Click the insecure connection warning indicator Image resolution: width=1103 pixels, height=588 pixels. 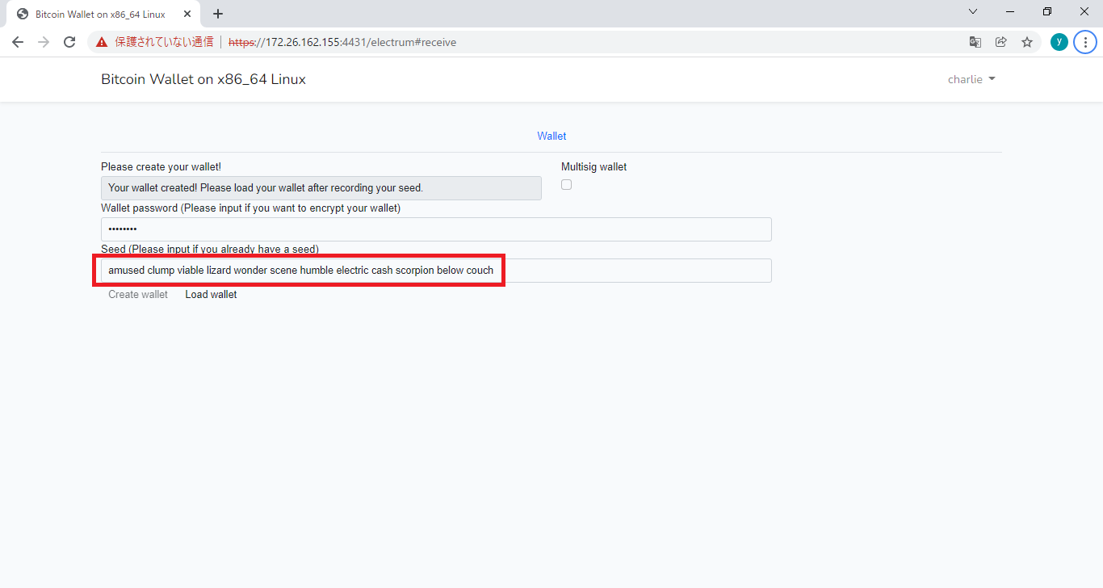point(101,41)
